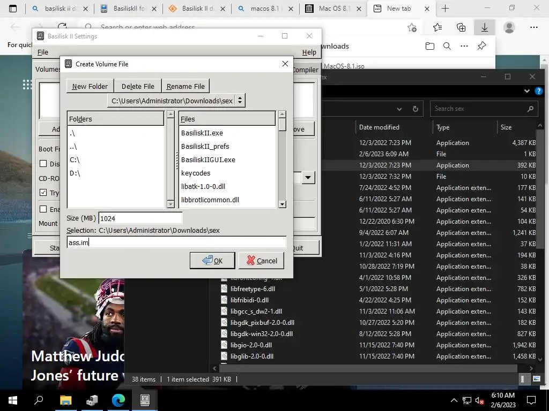
Task: Open File menu in Basilisk II Settings
Action: (x=43, y=52)
